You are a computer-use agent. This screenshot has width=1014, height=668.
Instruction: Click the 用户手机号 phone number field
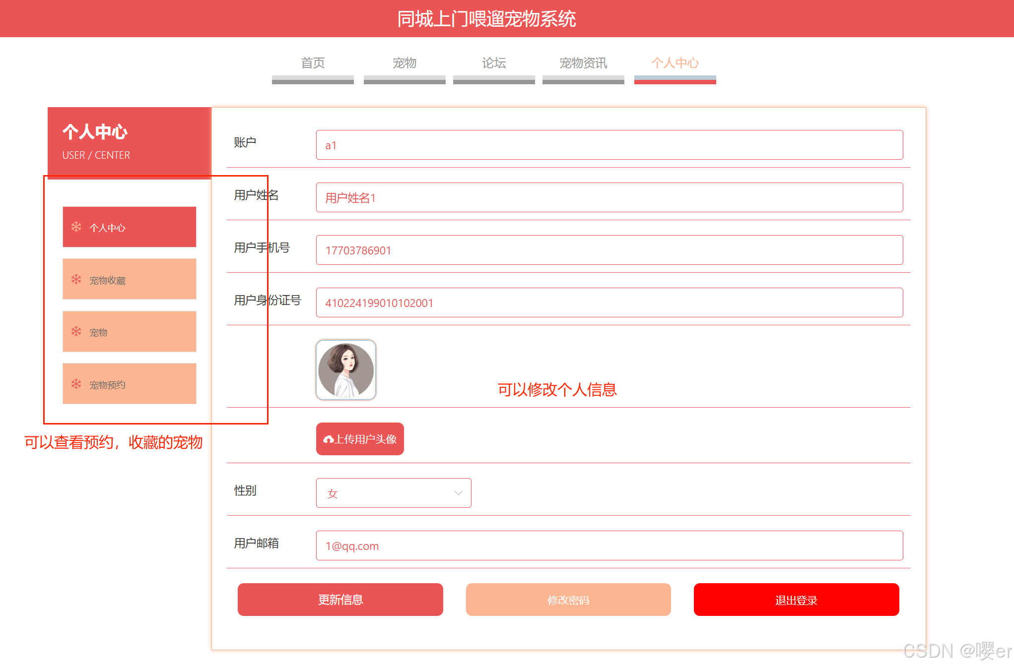(609, 250)
